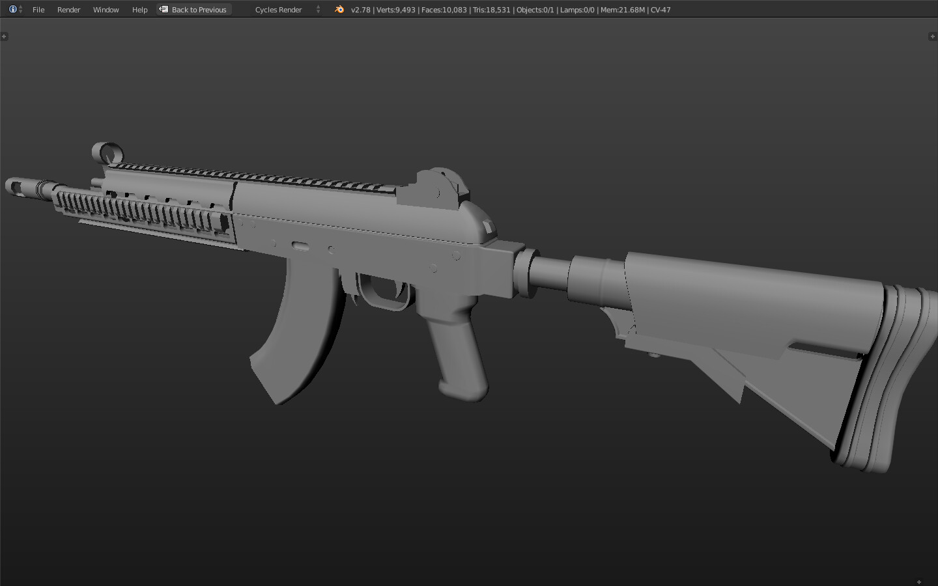The image size is (938, 586).
Task: Open the Window menu
Action: [106, 10]
